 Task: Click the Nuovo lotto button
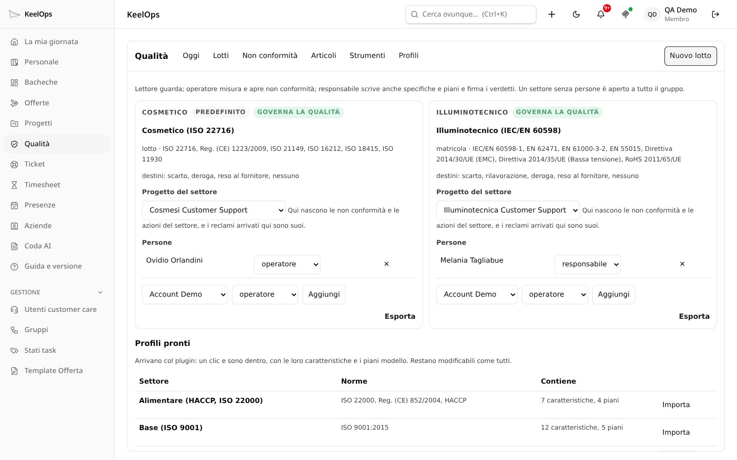point(690,56)
